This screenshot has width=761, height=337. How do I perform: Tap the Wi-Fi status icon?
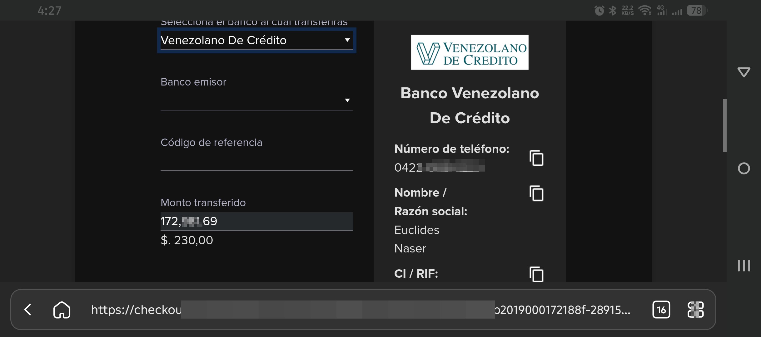tap(645, 11)
